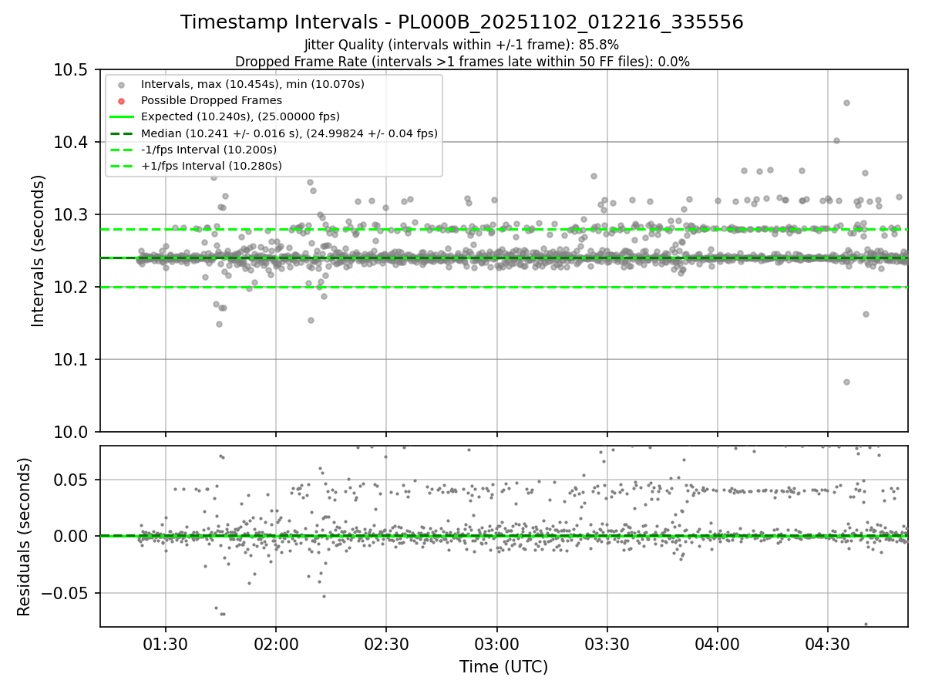Viewport: 925px width, 694px height.
Task: Click the dark green dashed sample beside 'Median'
Action: (122, 133)
